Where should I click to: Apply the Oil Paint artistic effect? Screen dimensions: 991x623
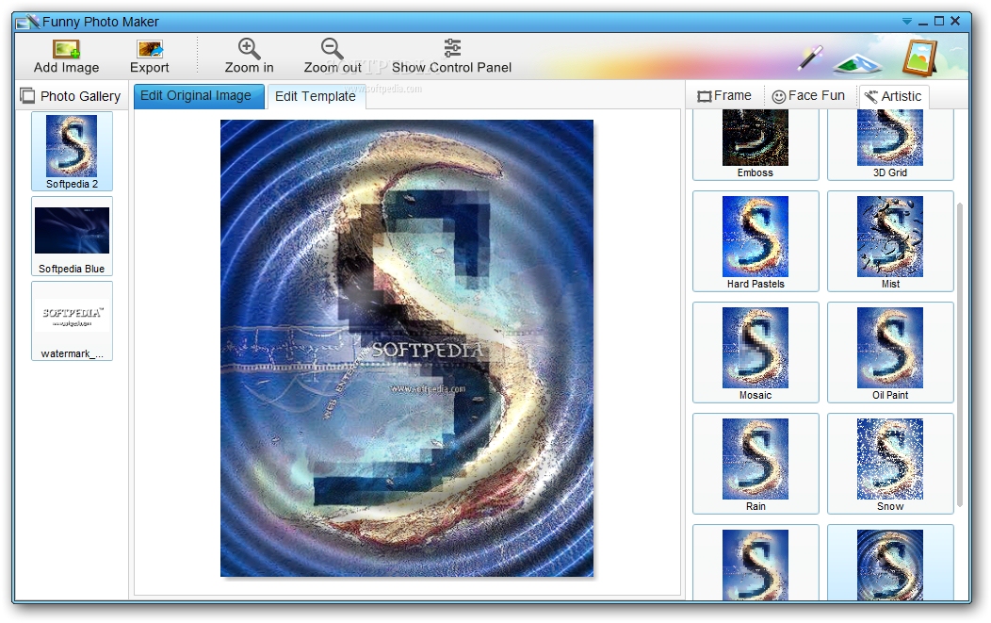coord(890,352)
